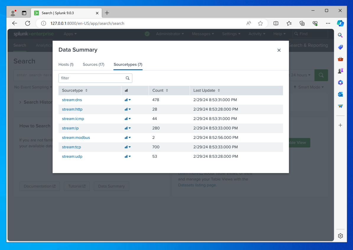Click the browser refresh icon

27,23
